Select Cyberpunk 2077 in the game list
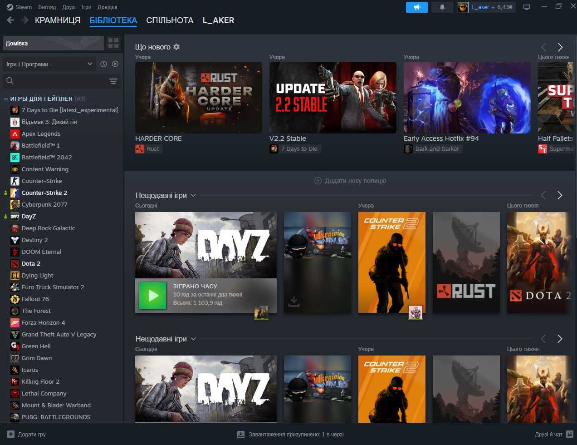 tap(44, 204)
